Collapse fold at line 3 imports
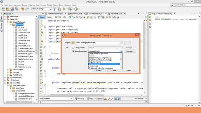 pos(45,27)
